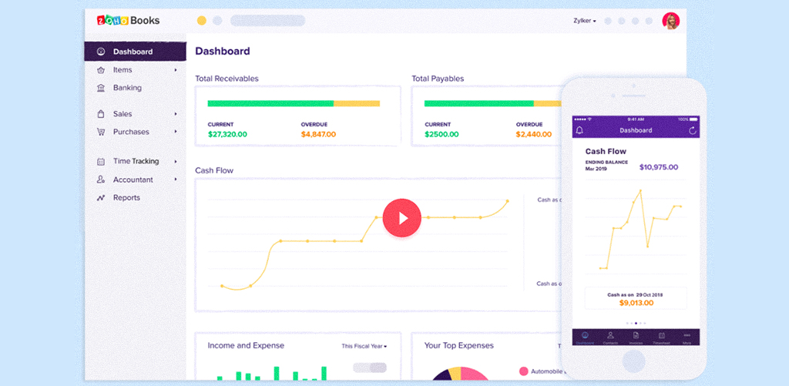Play the video with red play button
The height and width of the screenshot is (386, 789).
pyautogui.click(x=401, y=218)
